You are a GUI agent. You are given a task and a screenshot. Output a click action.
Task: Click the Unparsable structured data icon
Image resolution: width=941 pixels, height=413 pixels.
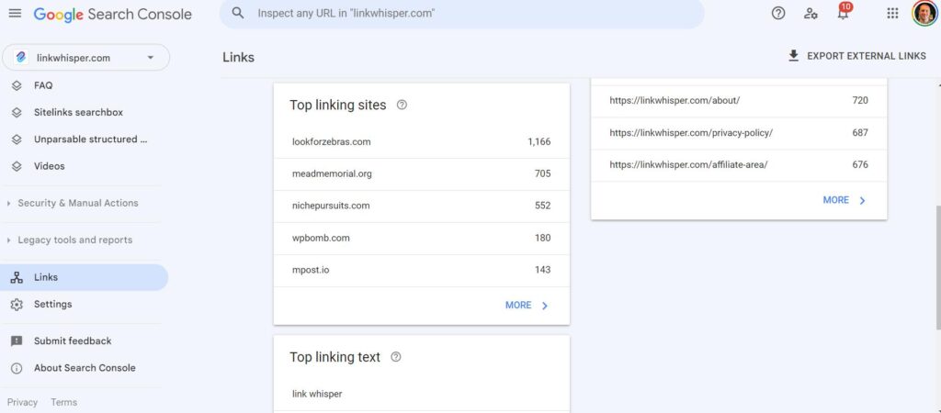coord(17,140)
